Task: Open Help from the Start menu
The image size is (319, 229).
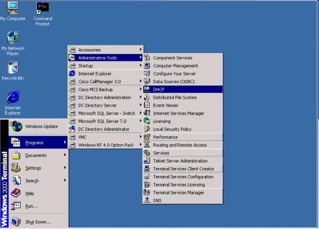Action: (38, 193)
